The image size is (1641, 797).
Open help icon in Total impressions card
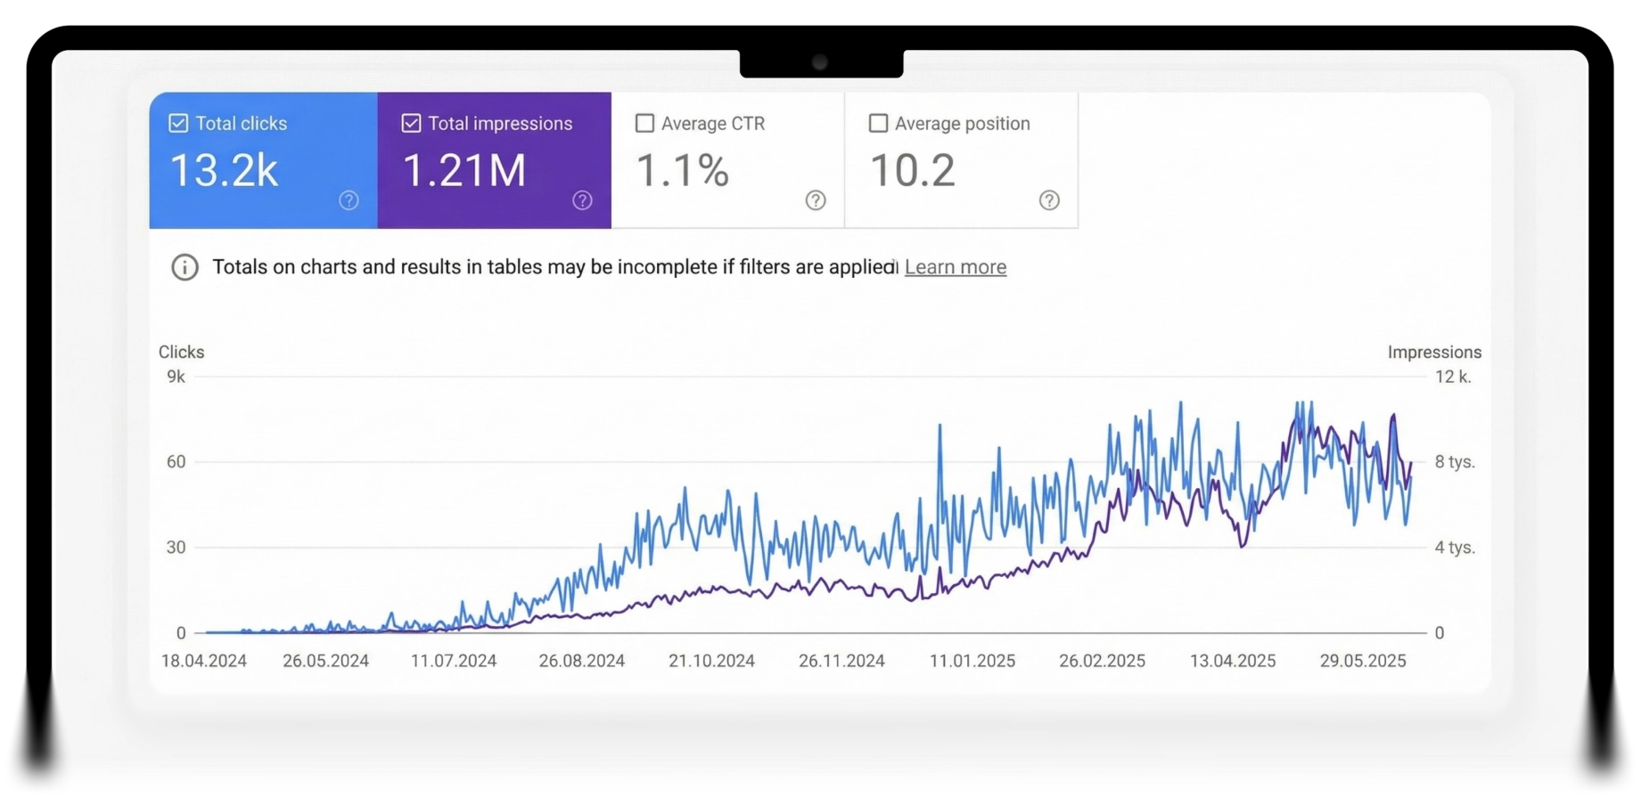coord(582,200)
